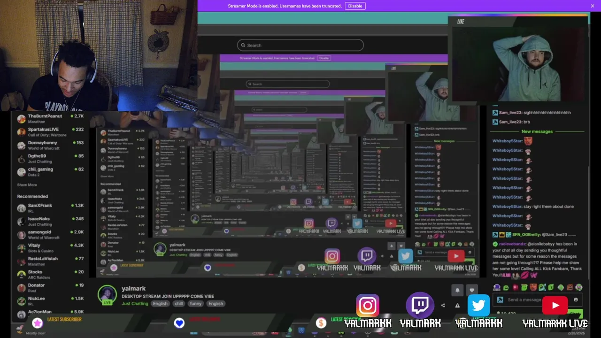This screenshot has height=338, width=601.
Task: Click Vitaly avatar in sidebar
Action: (x=21, y=248)
